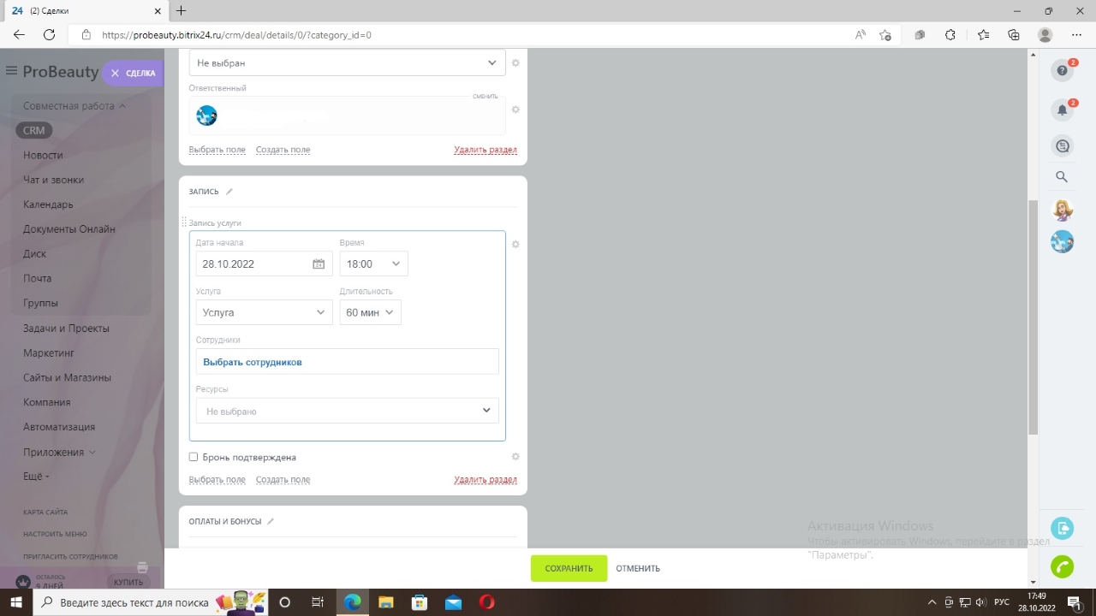Viewport: 1096px width, 616px height.
Task: Edit the ЗАПИСЬ section title with the pencil
Action: [229, 192]
